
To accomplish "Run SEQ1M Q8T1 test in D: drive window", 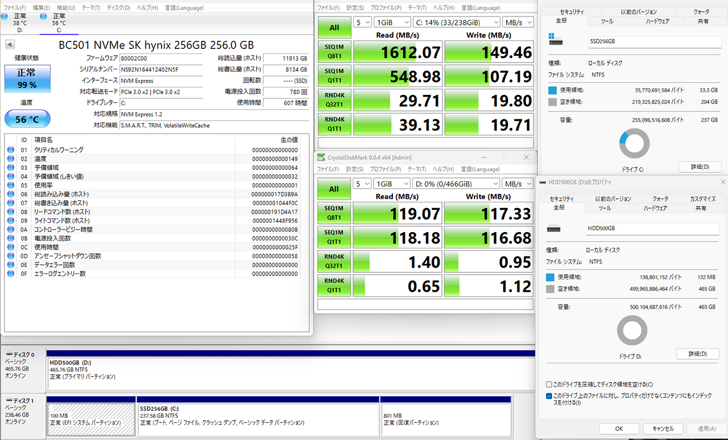I will tap(334, 213).
